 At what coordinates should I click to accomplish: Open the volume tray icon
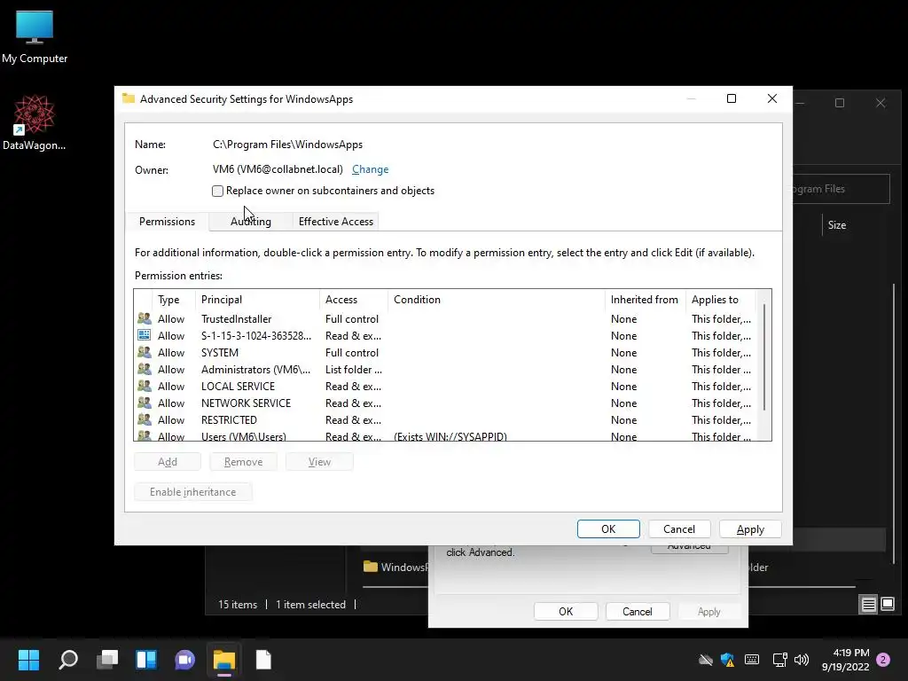[x=802, y=660]
